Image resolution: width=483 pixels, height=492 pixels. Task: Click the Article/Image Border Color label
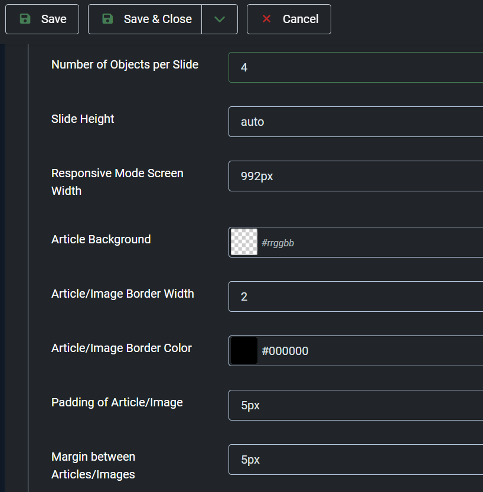click(122, 348)
